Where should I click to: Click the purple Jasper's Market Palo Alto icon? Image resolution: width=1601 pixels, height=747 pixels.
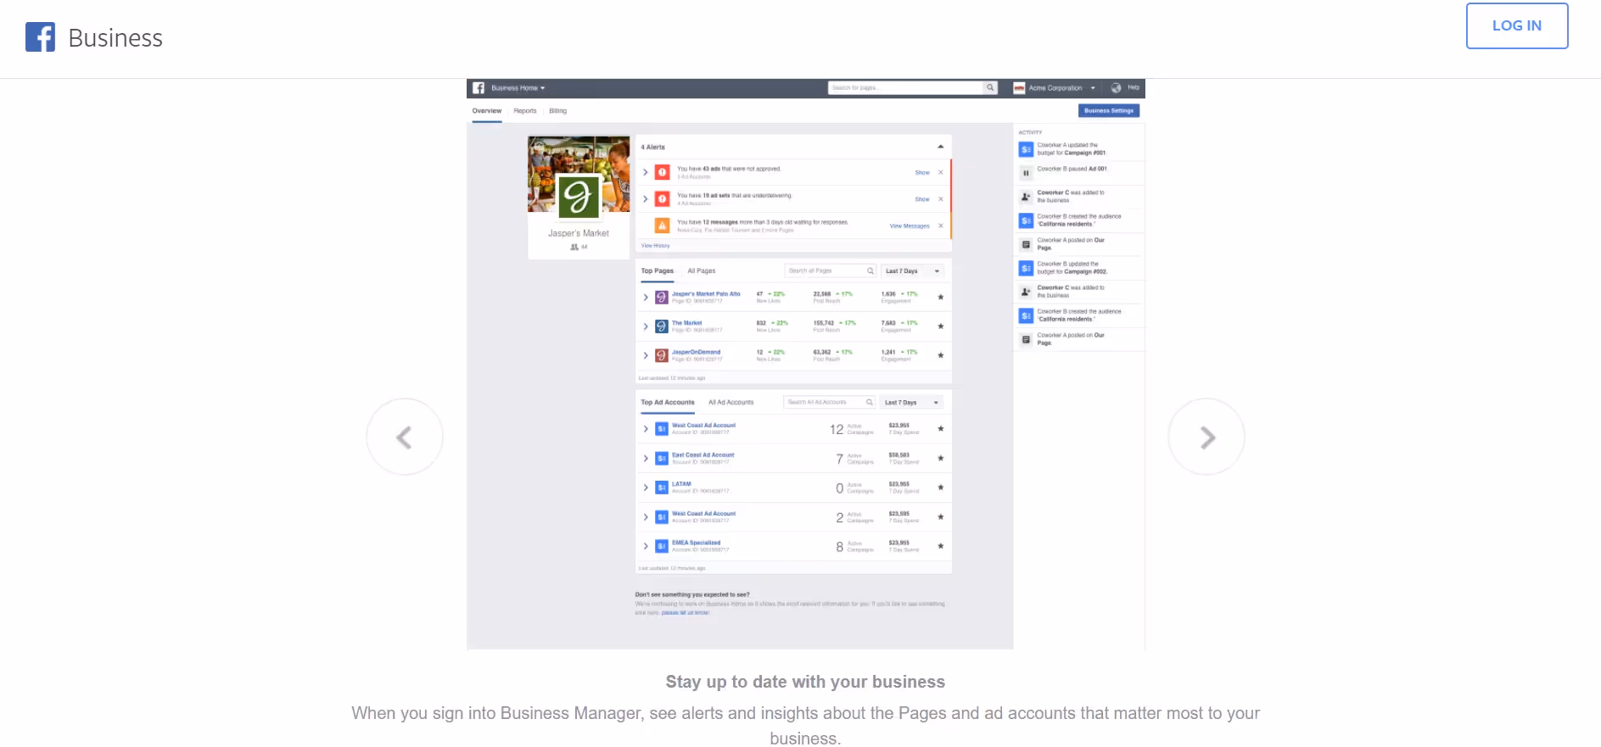[x=662, y=298]
